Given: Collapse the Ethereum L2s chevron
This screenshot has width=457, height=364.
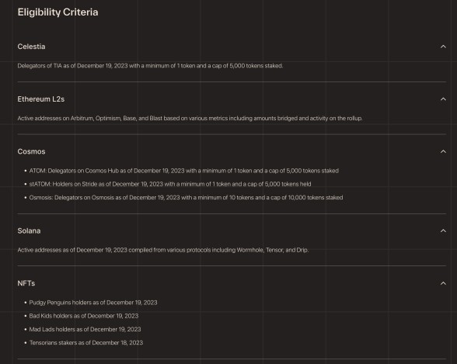Looking at the screenshot, I should point(443,99).
